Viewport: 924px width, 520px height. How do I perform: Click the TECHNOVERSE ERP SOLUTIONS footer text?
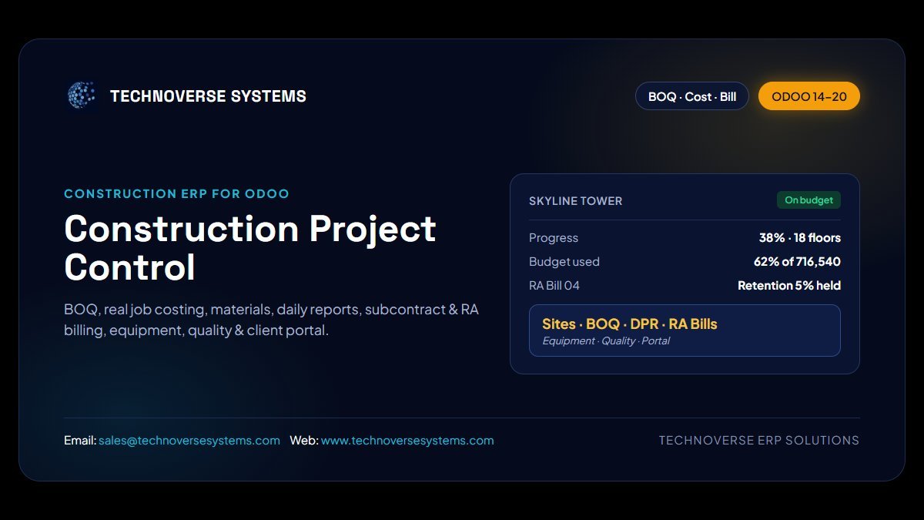(x=759, y=441)
